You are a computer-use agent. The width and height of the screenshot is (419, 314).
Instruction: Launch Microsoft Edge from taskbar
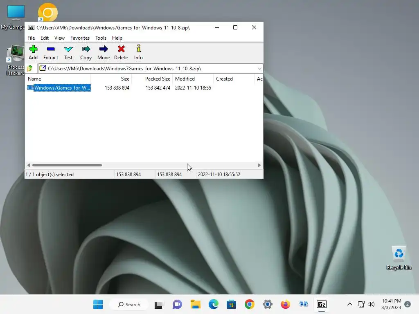(x=214, y=304)
